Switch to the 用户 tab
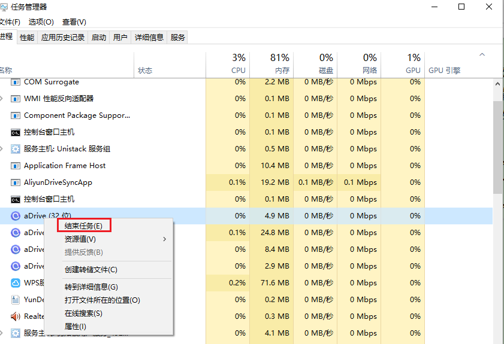 [x=120, y=38]
